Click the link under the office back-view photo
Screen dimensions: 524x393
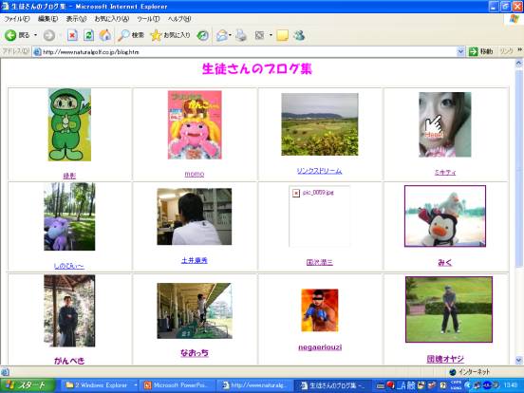coord(195,260)
